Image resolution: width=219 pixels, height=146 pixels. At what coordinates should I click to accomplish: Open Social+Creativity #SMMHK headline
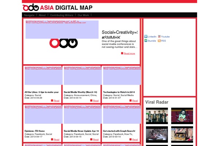click(120, 34)
